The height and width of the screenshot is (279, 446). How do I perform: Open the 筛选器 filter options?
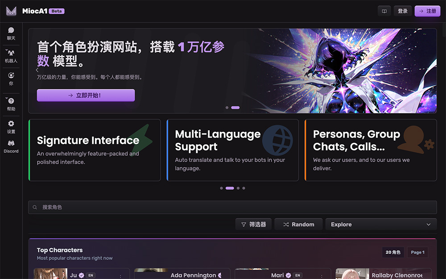coord(253,225)
